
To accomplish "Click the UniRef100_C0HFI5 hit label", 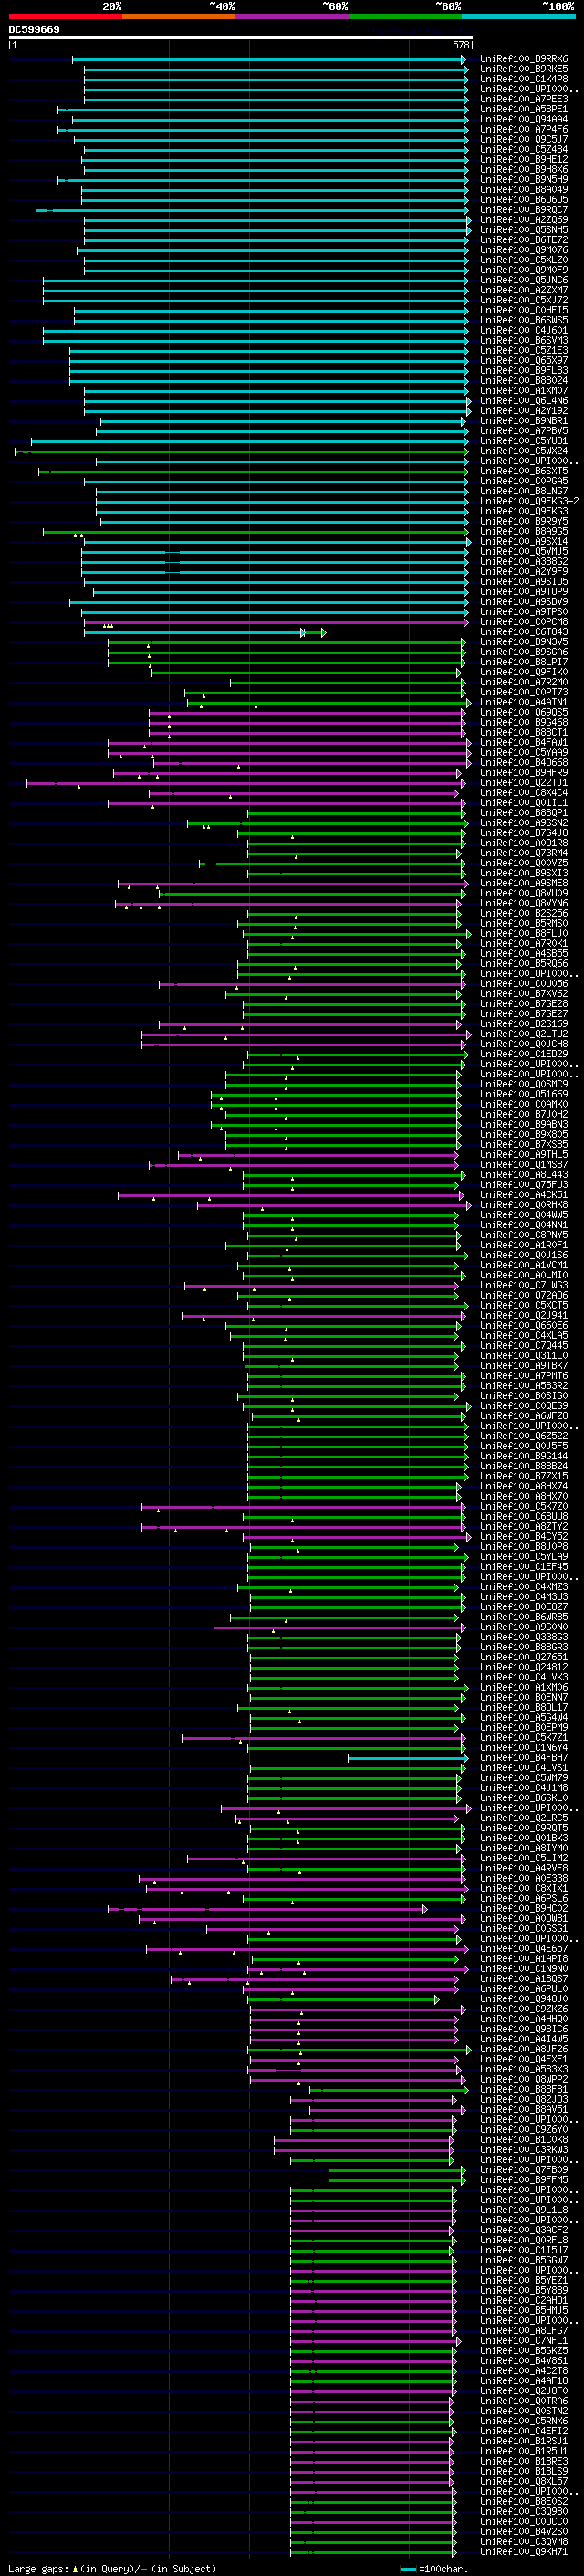I will click(x=523, y=310).
